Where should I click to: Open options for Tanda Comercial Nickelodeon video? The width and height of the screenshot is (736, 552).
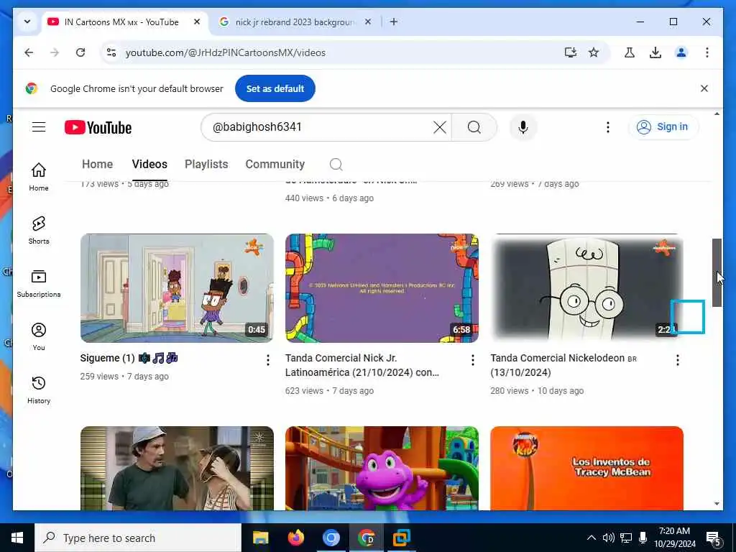(677, 360)
